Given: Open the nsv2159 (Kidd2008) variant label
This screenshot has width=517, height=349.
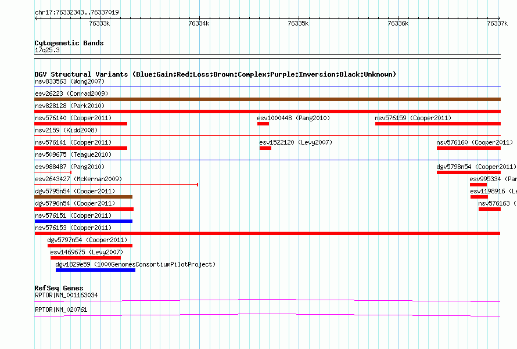Looking at the screenshot, I should tap(66, 130).
